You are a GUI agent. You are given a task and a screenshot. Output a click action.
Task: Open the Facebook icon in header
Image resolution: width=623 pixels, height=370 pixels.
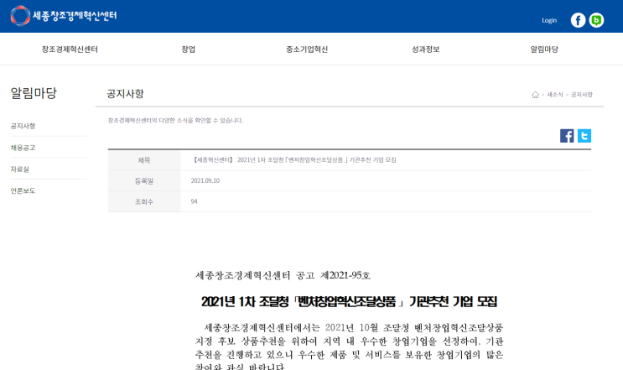click(578, 20)
